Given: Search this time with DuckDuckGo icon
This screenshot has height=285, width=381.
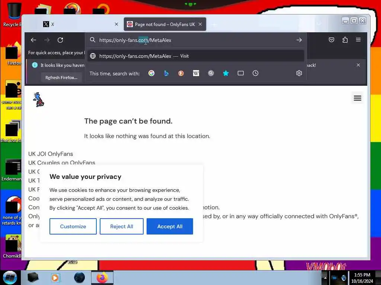Looking at the screenshot, I should [181, 73].
